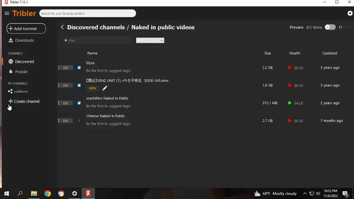
Task: Click the Elysa torrent name
Action: (90, 63)
